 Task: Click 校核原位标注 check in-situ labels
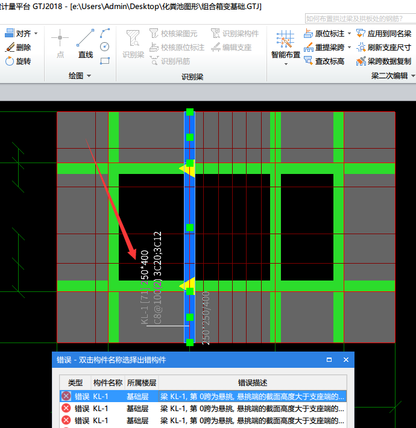[x=177, y=48]
